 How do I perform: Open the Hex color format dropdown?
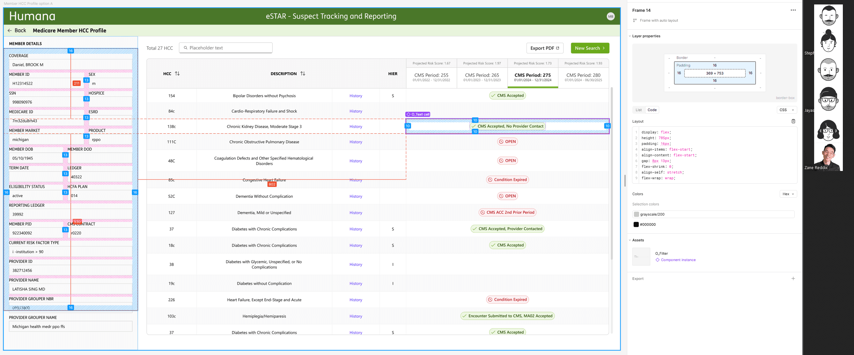788,194
